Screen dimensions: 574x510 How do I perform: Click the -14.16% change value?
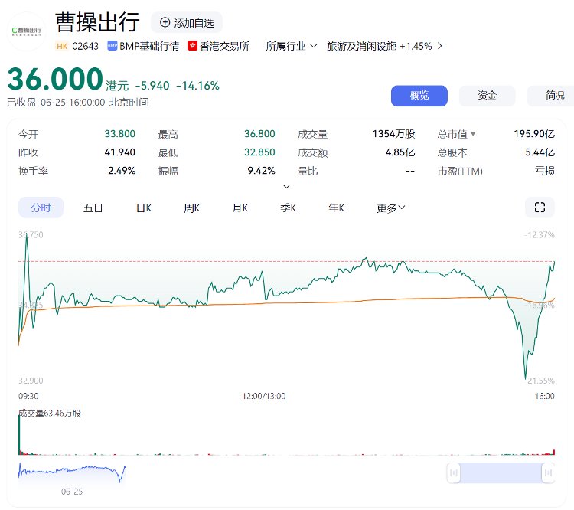[x=197, y=86]
